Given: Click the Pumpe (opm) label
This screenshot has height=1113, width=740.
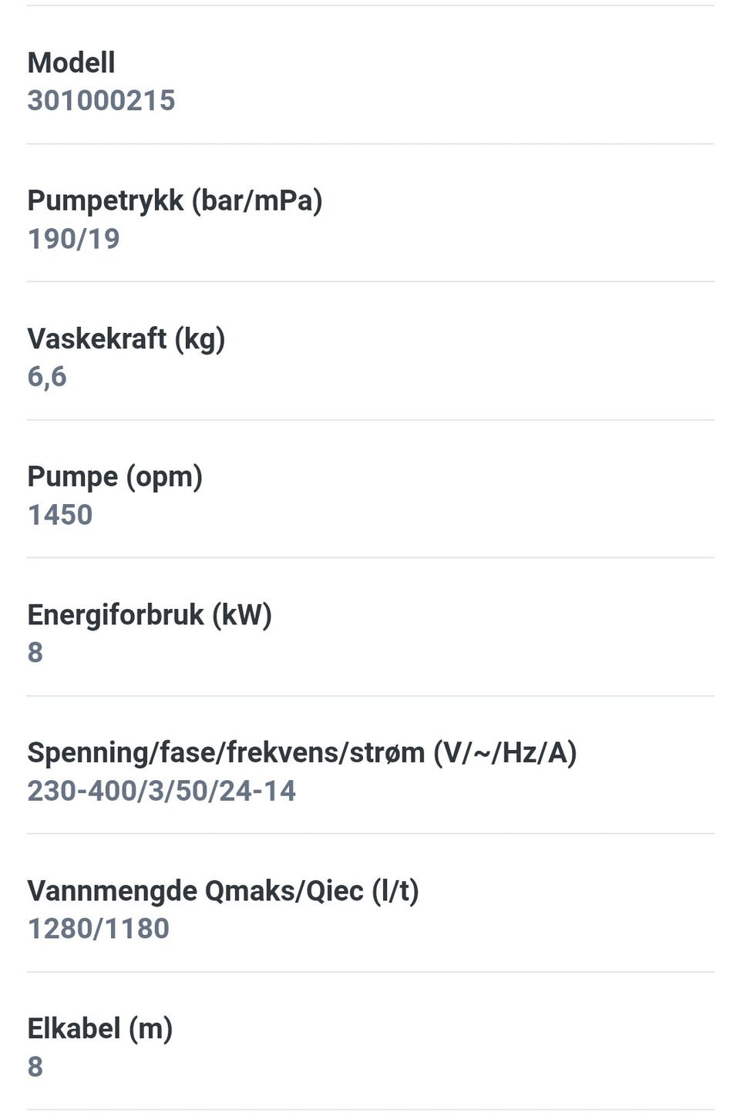Looking at the screenshot, I should point(115,476).
